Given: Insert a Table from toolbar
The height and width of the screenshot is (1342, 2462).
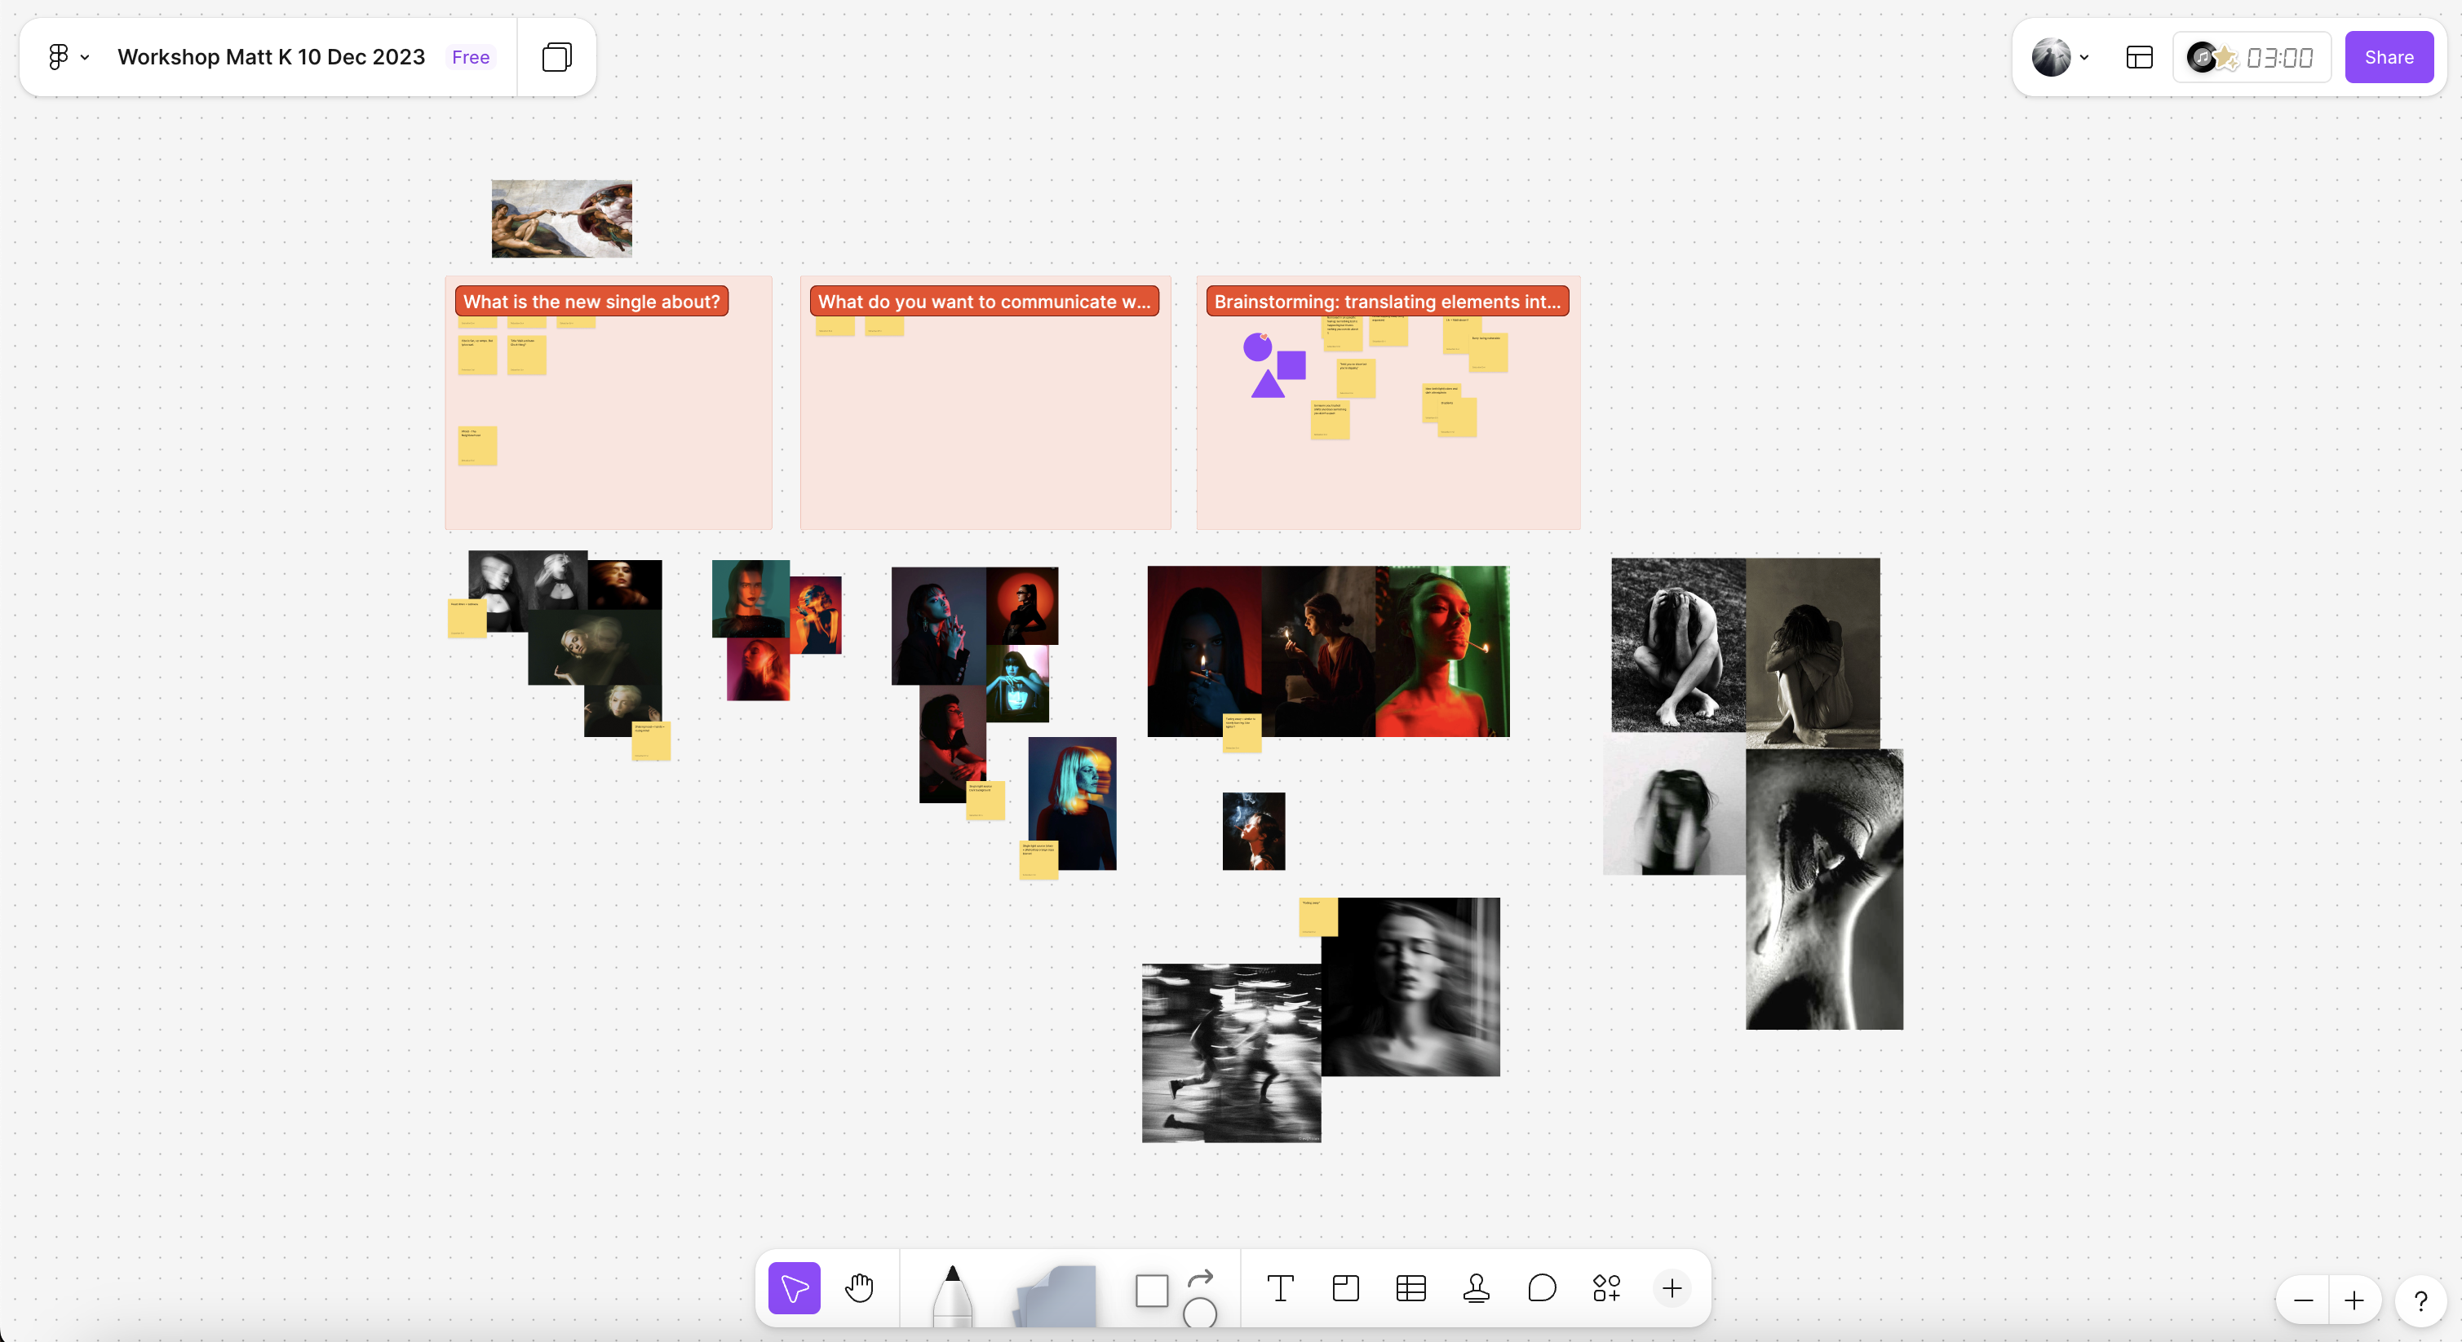Looking at the screenshot, I should (1410, 1287).
